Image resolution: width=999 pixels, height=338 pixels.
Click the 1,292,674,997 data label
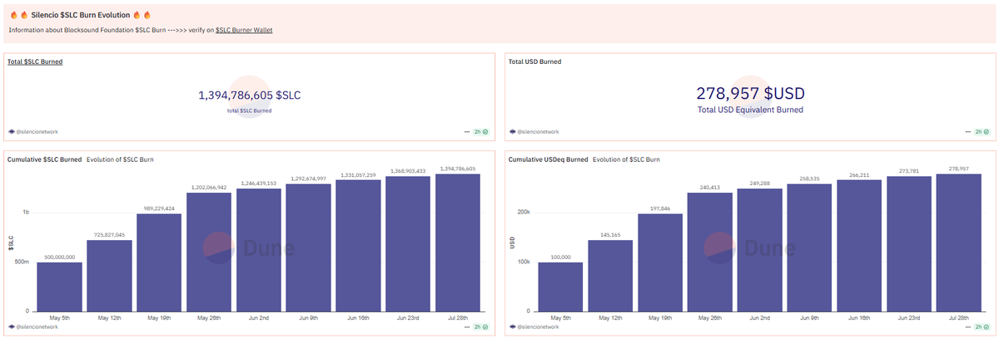(x=309, y=179)
